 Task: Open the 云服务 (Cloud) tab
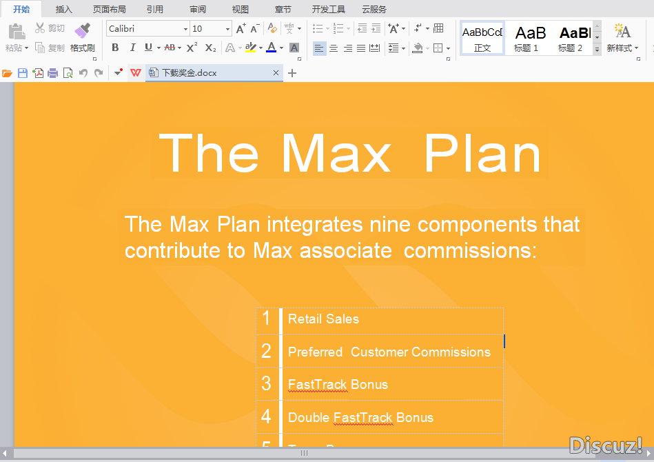click(x=374, y=9)
